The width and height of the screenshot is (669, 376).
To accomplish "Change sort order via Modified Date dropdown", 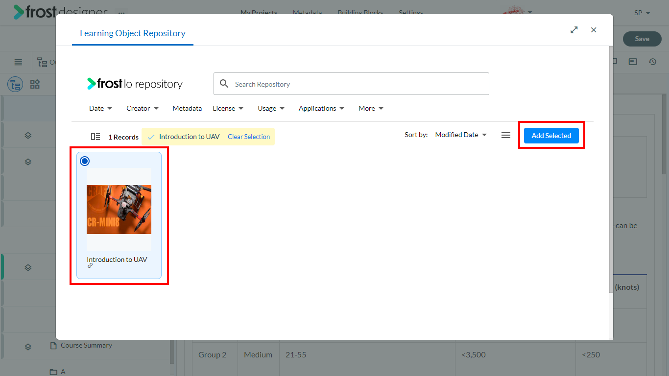I will (461, 135).
